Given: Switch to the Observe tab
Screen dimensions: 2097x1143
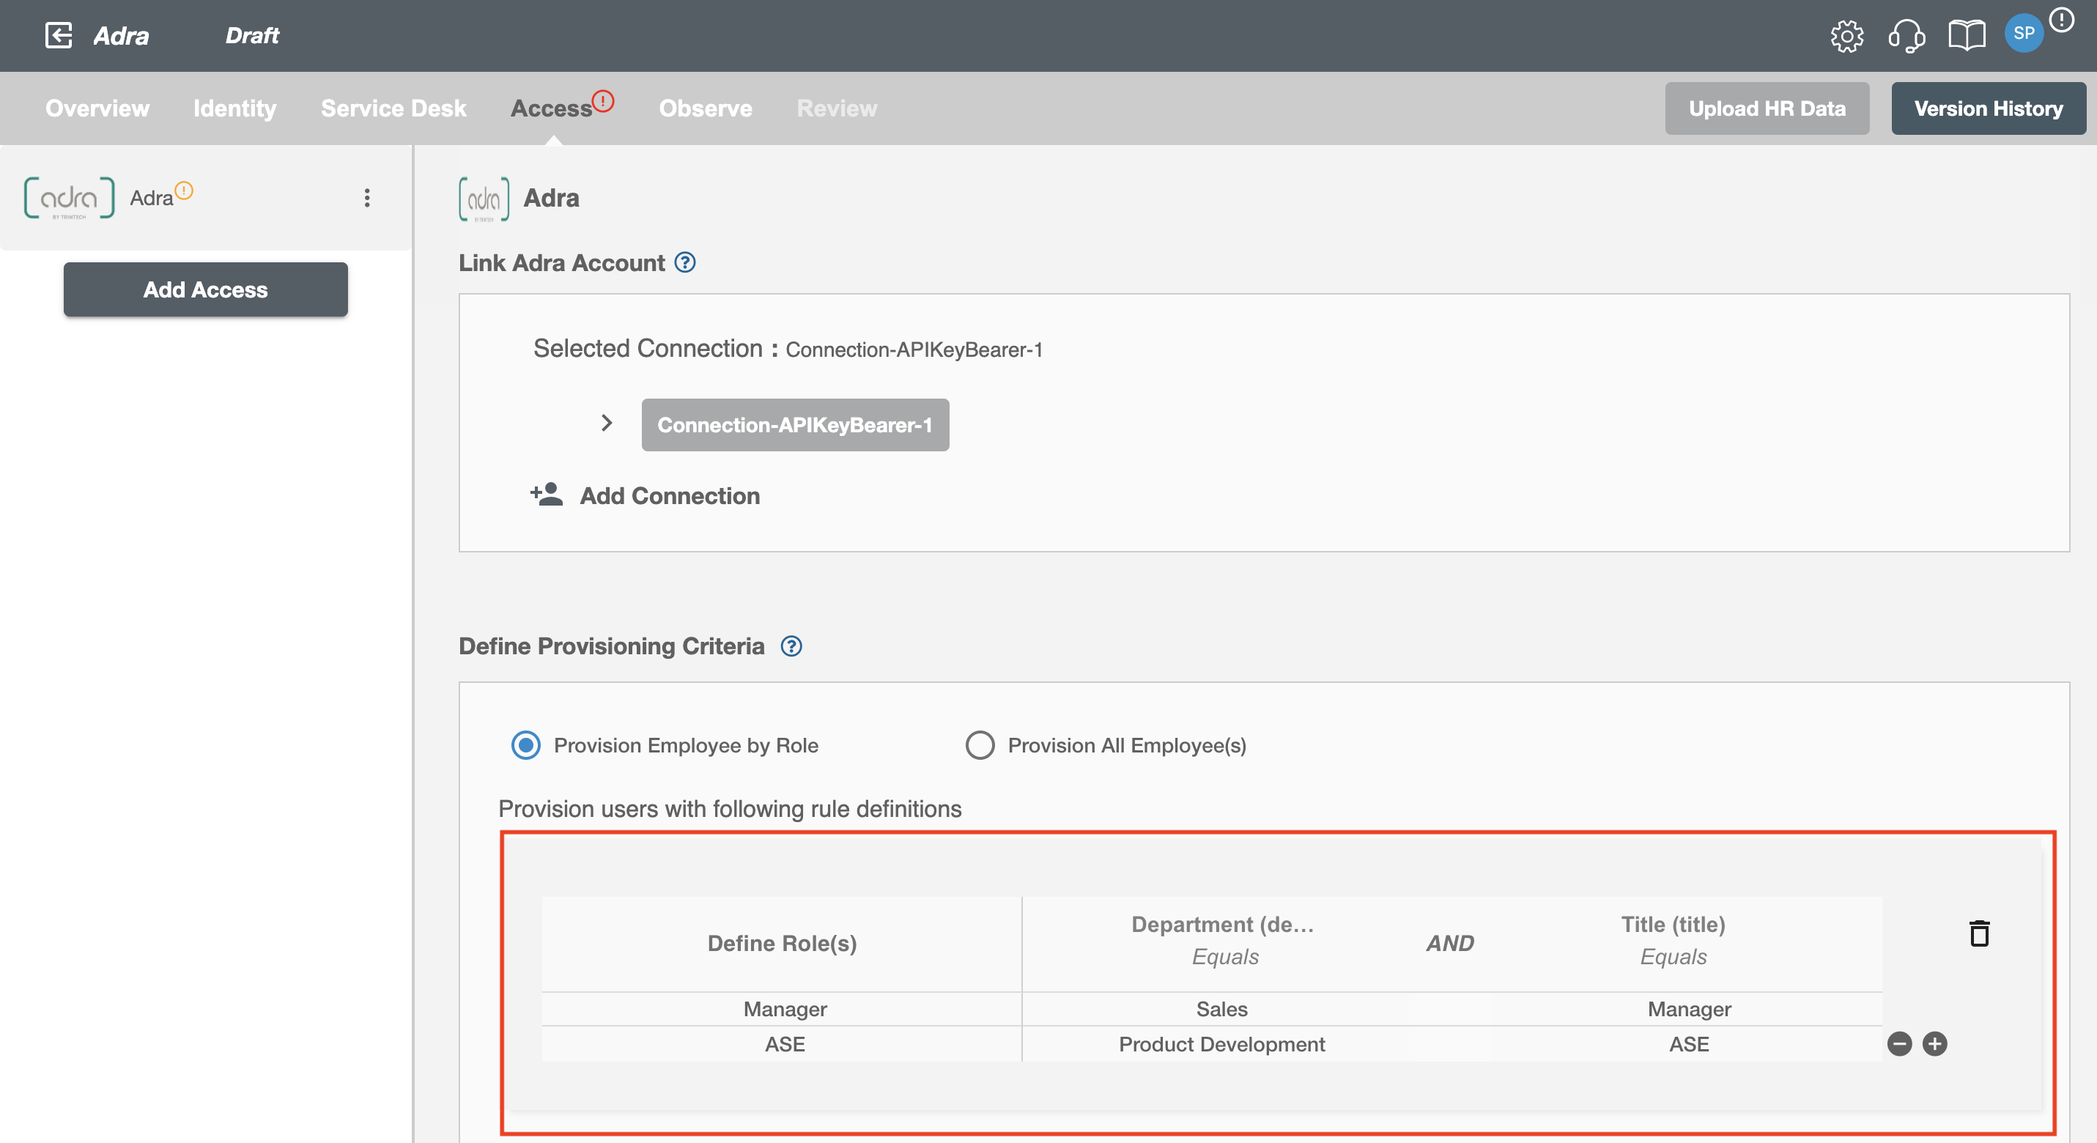Looking at the screenshot, I should [706, 108].
